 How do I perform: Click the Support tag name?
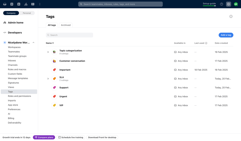pyautogui.click(x=64, y=88)
